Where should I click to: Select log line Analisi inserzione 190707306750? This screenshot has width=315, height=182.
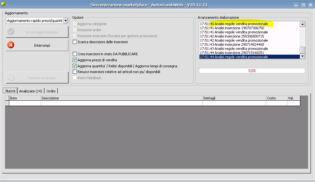tap(250, 28)
